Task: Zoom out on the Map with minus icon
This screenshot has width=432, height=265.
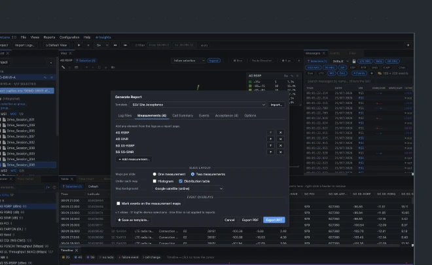Action: point(93,67)
